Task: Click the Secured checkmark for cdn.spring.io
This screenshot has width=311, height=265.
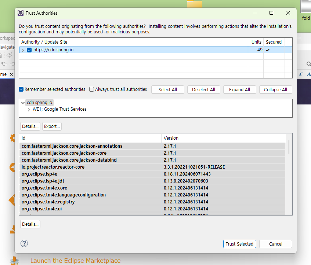Action: click(x=268, y=50)
